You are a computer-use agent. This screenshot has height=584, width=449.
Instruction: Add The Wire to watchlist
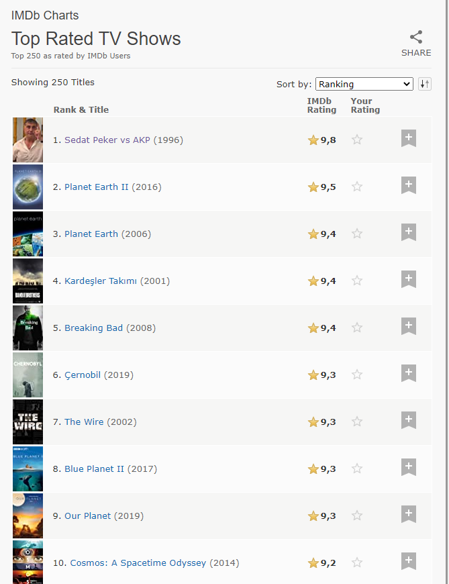click(409, 420)
